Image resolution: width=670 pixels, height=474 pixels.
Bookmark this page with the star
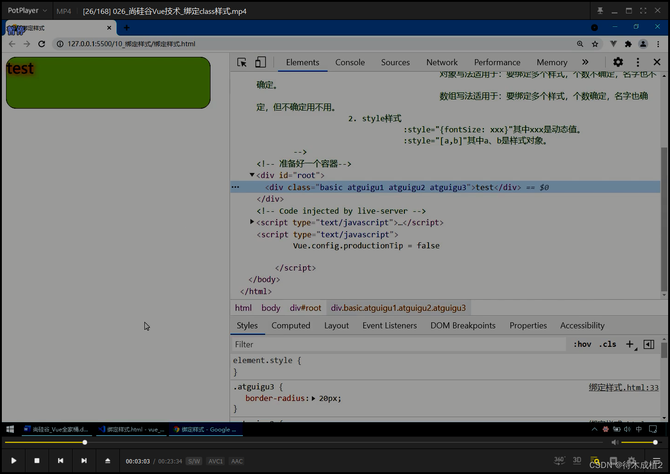[595, 44]
